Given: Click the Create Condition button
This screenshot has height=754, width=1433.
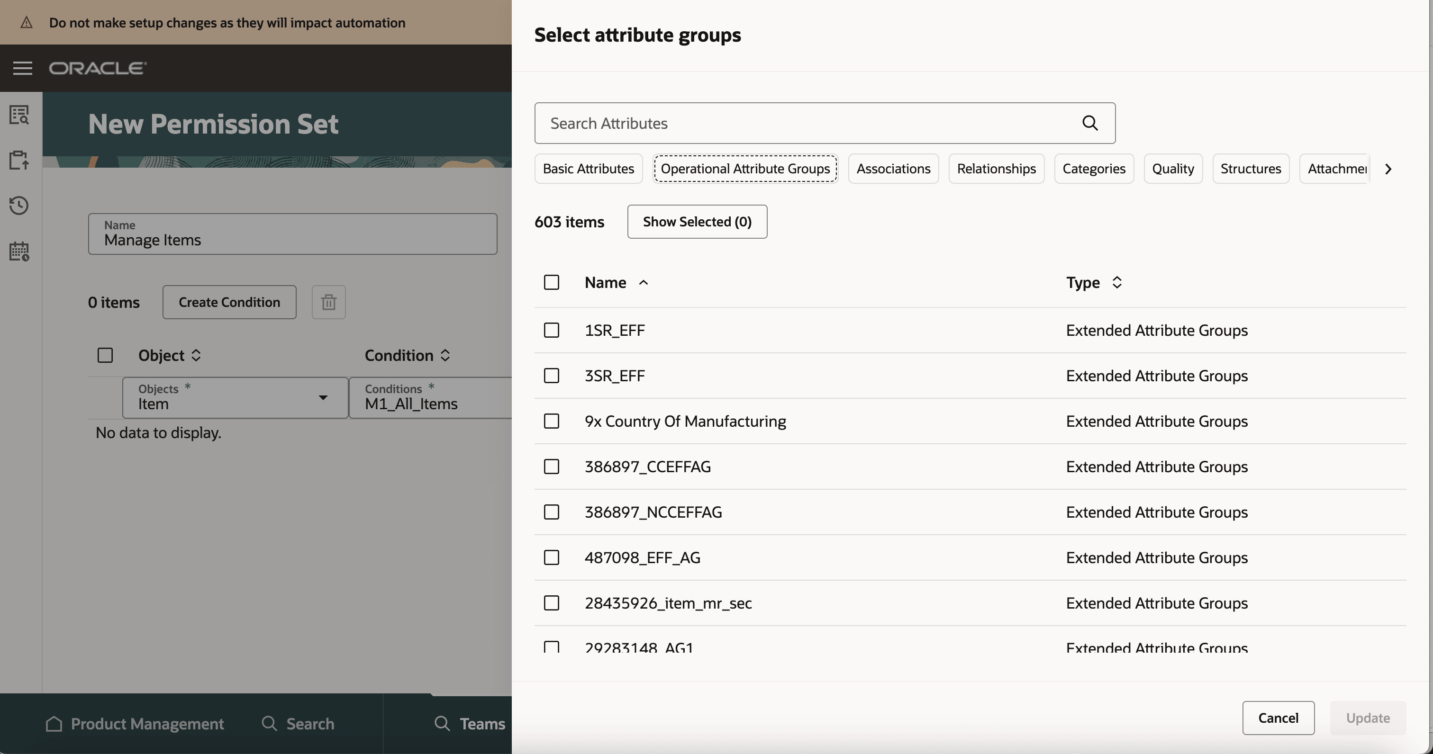Looking at the screenshot, I should tap(229, 302).
